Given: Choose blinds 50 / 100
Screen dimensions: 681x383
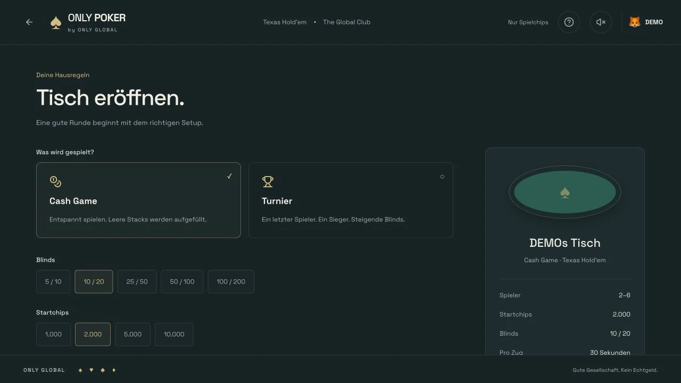Looking at the screenshot, I should coord(182,282).
